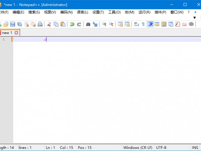This screenshot has height=151, width=201.
Task: Zoom in using the magnifier plus icon
Action: [104, 24]
